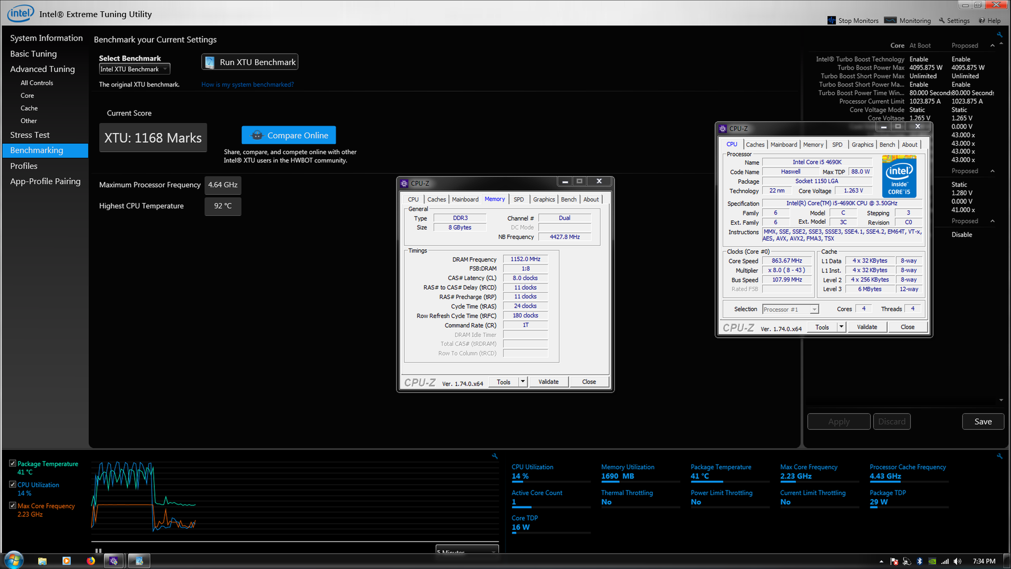Open the Settings wrench icon
Image resolution: width=1011 pixels, height=569 pixels.
coord(941,21)
